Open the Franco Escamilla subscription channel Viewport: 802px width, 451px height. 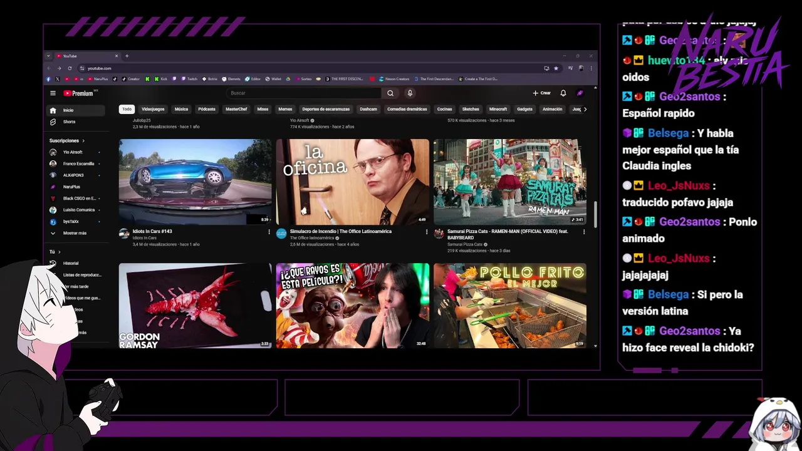click(76, 163)
